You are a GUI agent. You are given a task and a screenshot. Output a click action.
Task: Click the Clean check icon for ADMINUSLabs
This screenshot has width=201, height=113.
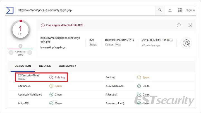(x=139, y=86)
